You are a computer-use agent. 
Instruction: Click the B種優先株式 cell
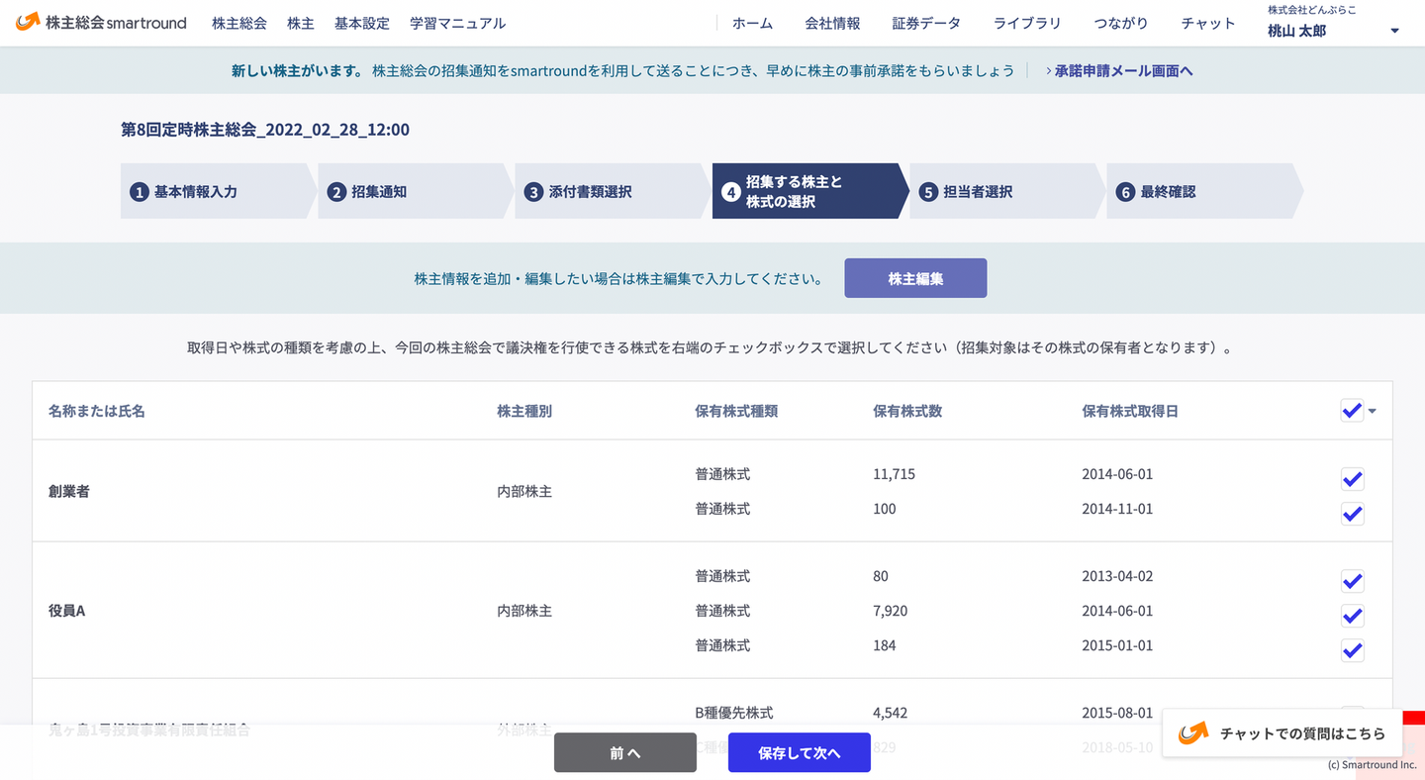[x=734, y=713]
